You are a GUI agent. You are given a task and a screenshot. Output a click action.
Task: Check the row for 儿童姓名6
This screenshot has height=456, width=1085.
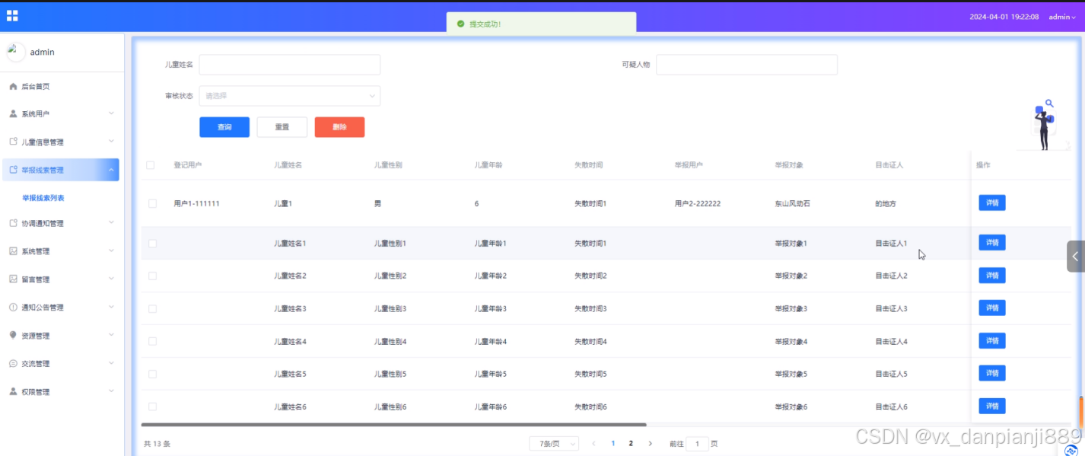[152, 407]
